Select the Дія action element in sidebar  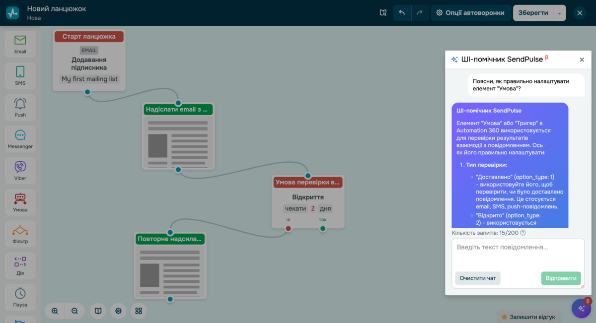tap(20, 266)
